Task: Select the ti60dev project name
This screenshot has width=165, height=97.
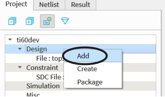Action: (28, 40)
